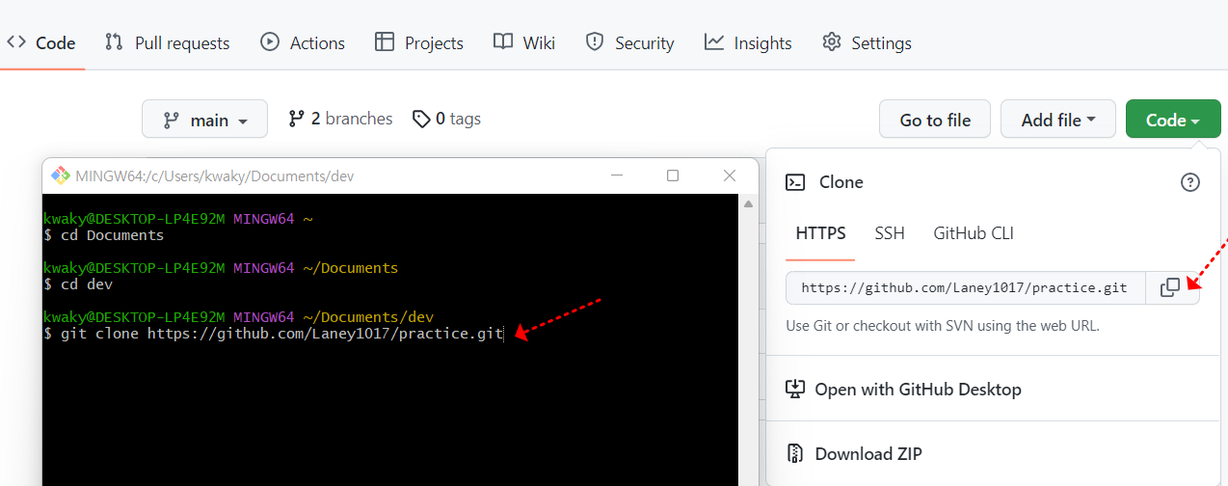Click the MINGW64 window title text
The image size is (1228, 486).
pyautogui.click(x=215, y=175)
